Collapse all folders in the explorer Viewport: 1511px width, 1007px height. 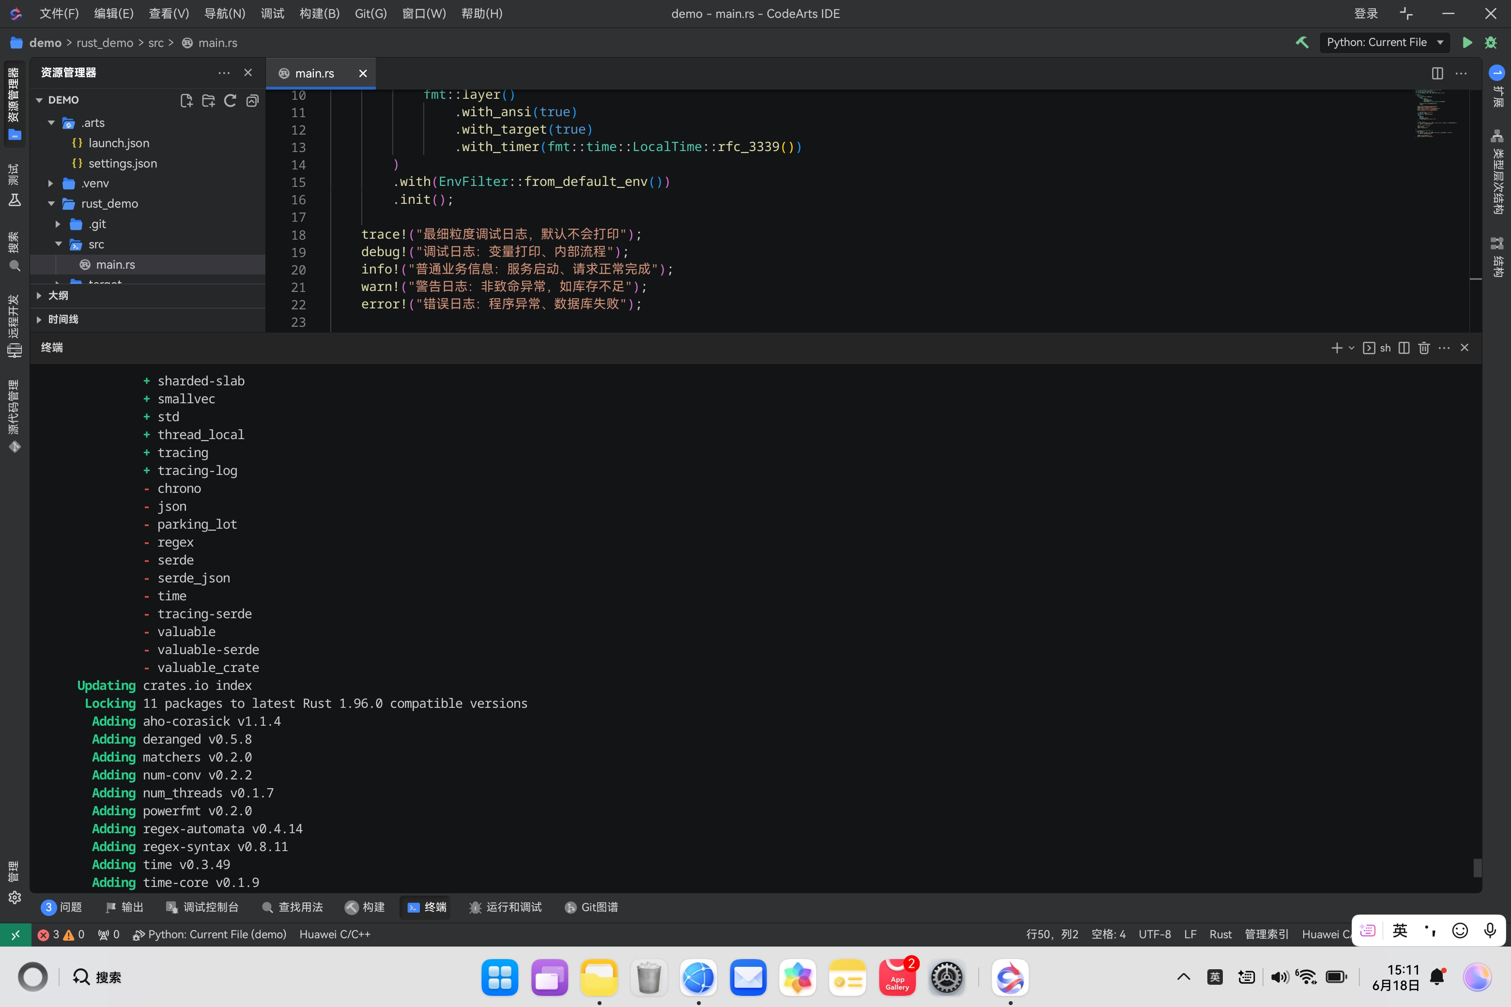click(x=252, y=100)
